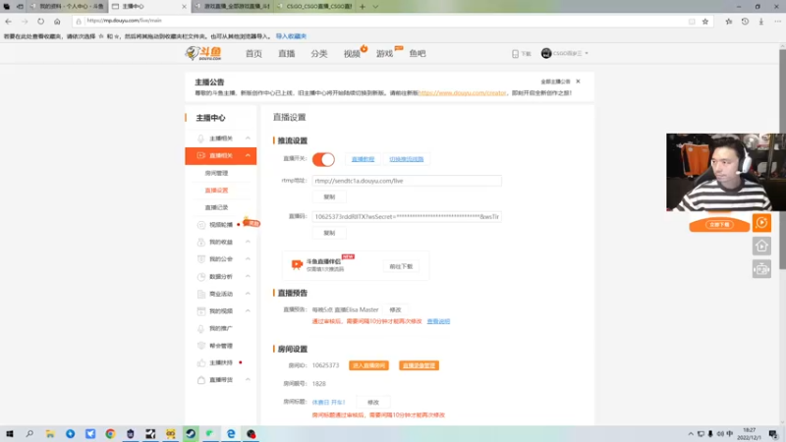Expand 我的公会 sidebar section chevron
Screen dimensions: 786x442
248,259
